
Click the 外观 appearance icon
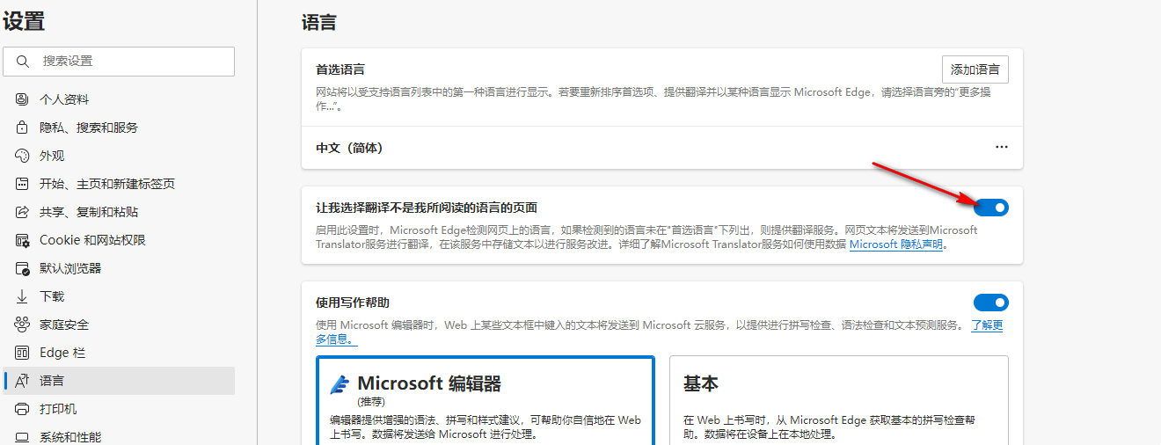coord(23,156)
